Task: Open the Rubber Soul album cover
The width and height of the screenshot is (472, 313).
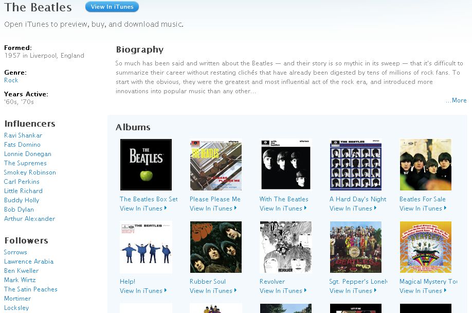Action: tap(216, 247)
